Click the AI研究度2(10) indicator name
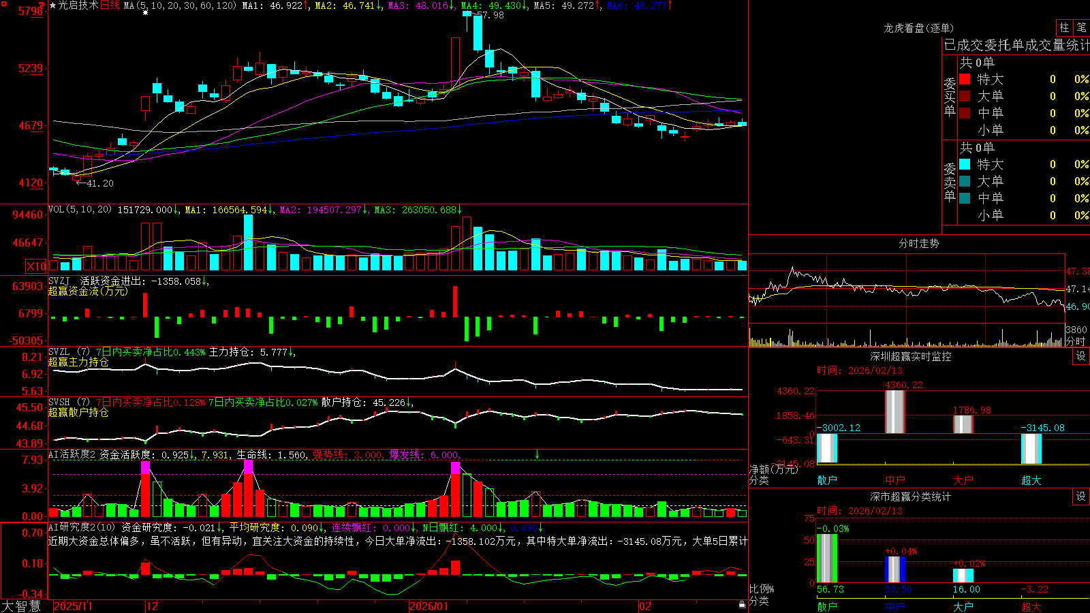Screen dimensions: 1090x613 point(82,527)
